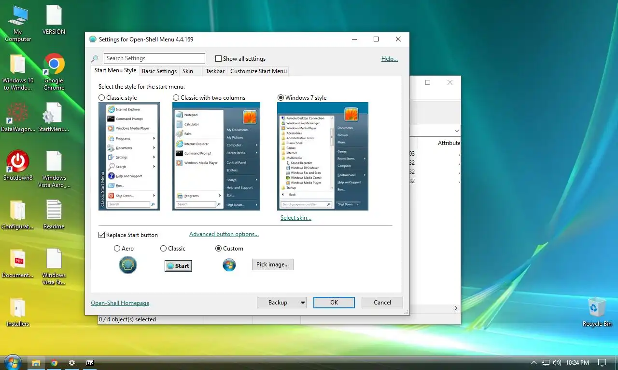Viewport: 618px width, 370px height.
Task: Visit Open-Shell Homepage link
Action: (120, 303)
